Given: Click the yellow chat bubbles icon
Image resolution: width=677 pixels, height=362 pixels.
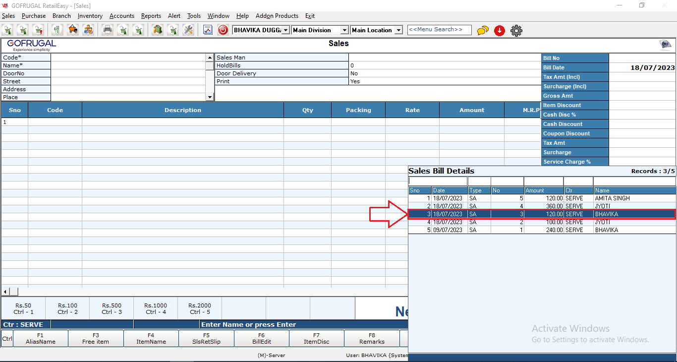Looking at the screenshot, I should tap(483, 31).
